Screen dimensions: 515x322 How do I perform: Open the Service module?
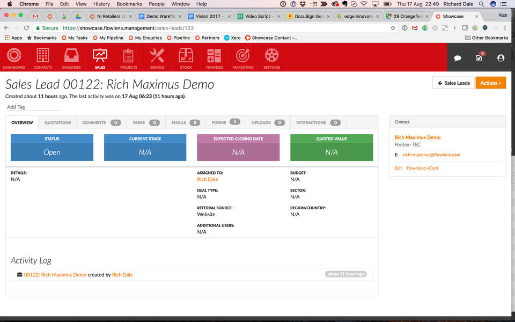157,57
